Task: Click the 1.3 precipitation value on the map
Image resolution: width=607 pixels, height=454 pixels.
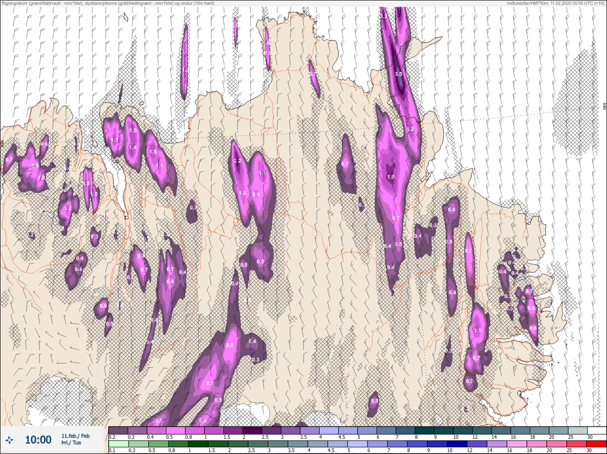Action: coord(114,140)
